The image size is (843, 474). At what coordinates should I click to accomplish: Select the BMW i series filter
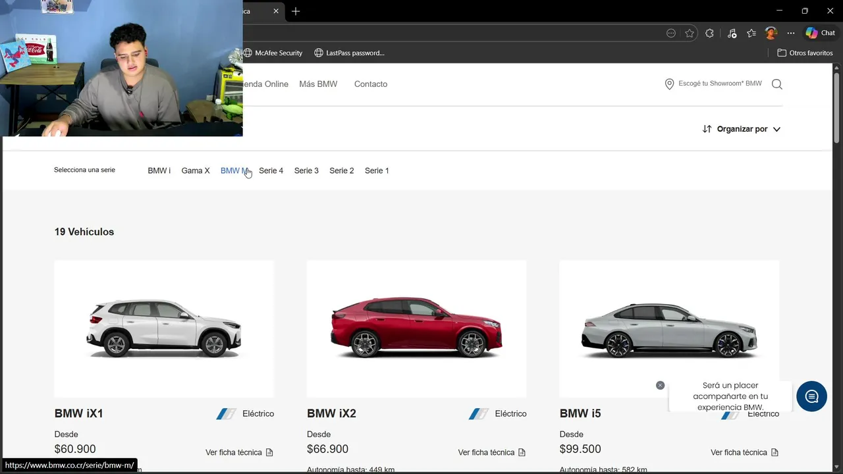pyautogui.click(x=159, y=171)
